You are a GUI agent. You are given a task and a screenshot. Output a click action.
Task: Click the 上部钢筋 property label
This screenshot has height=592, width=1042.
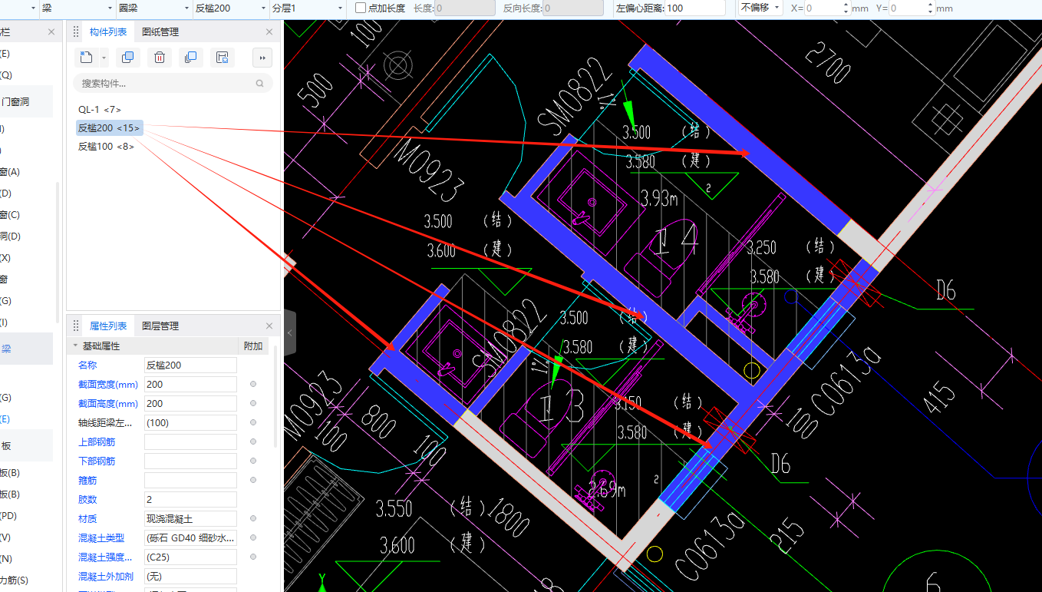tap(97, 442)
